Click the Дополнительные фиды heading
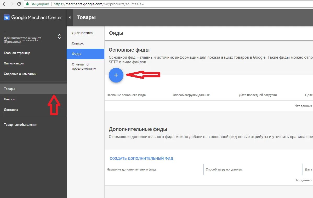This screenshot has height=198, width=313. pos(138,129)
